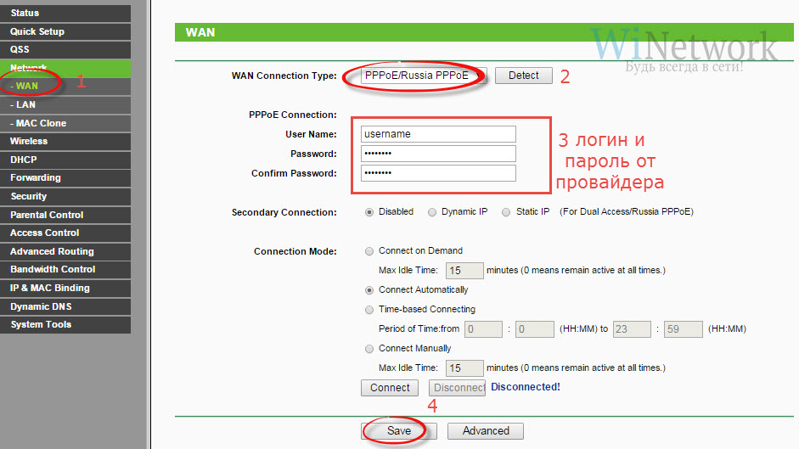The image size is (799, 449).
Task: Open Bandwidth Control menu
Action: pos(65,270)
